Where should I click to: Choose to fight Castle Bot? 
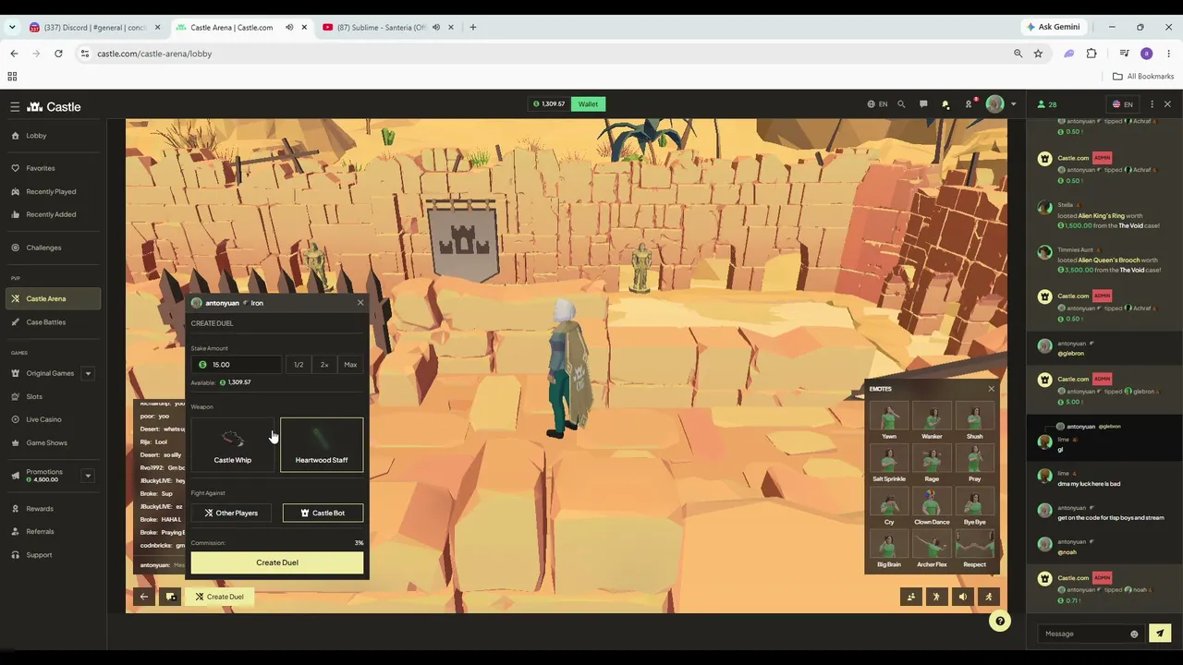point(323,513)
